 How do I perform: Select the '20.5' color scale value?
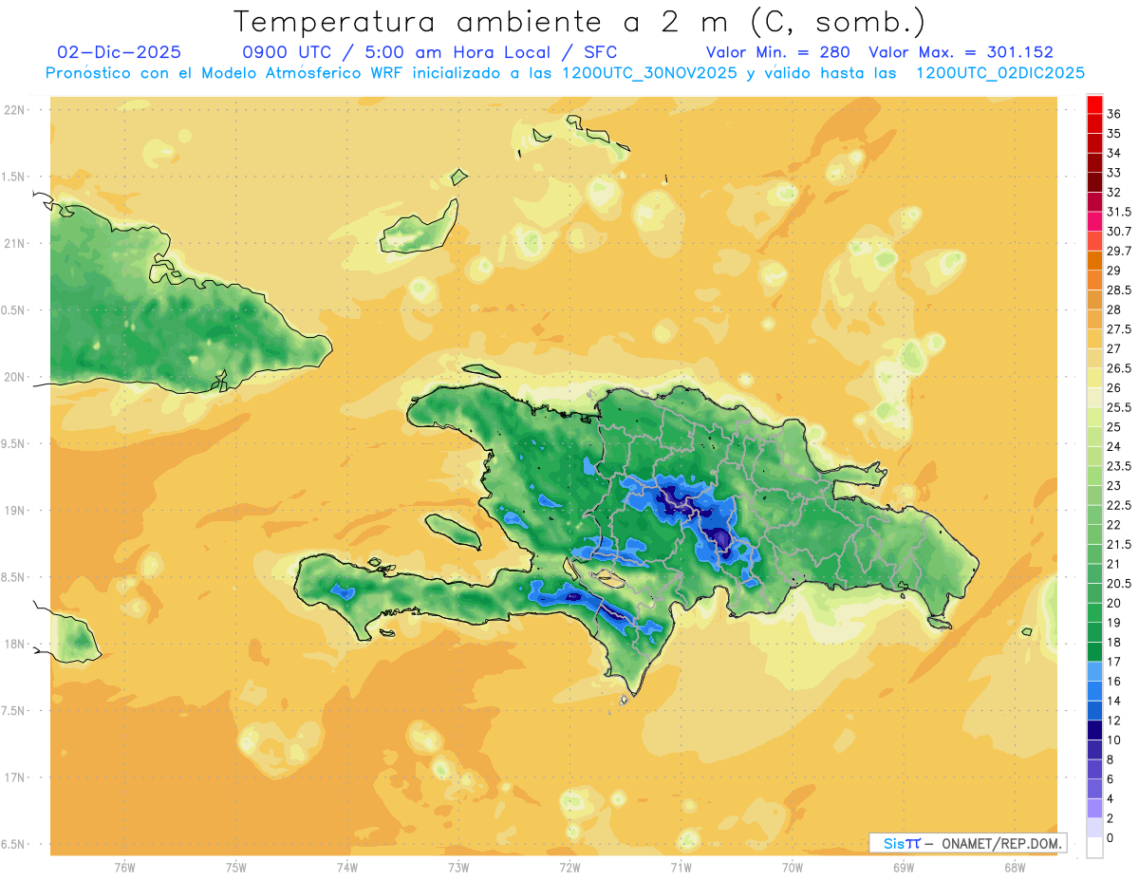tap(1119, 584)
